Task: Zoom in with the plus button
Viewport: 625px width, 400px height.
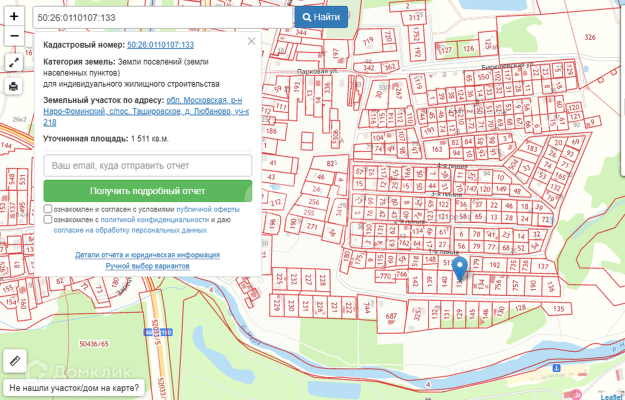Action: (14, 16)
